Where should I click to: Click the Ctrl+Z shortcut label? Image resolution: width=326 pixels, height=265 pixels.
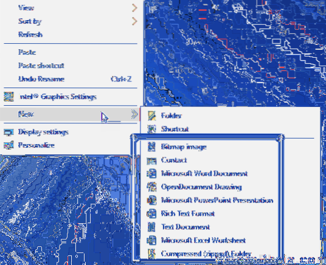[x=121, y=79]
